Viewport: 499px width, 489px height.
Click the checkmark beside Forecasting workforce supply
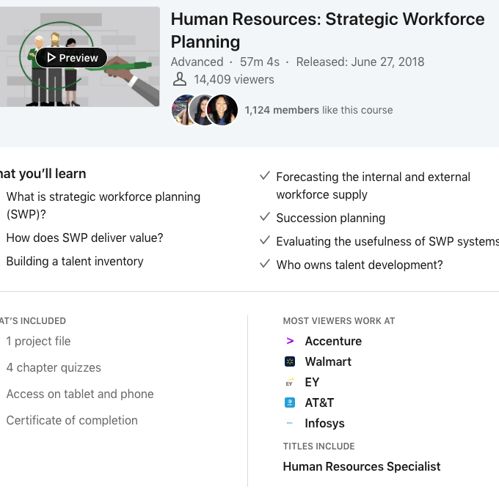coord(265,177)
